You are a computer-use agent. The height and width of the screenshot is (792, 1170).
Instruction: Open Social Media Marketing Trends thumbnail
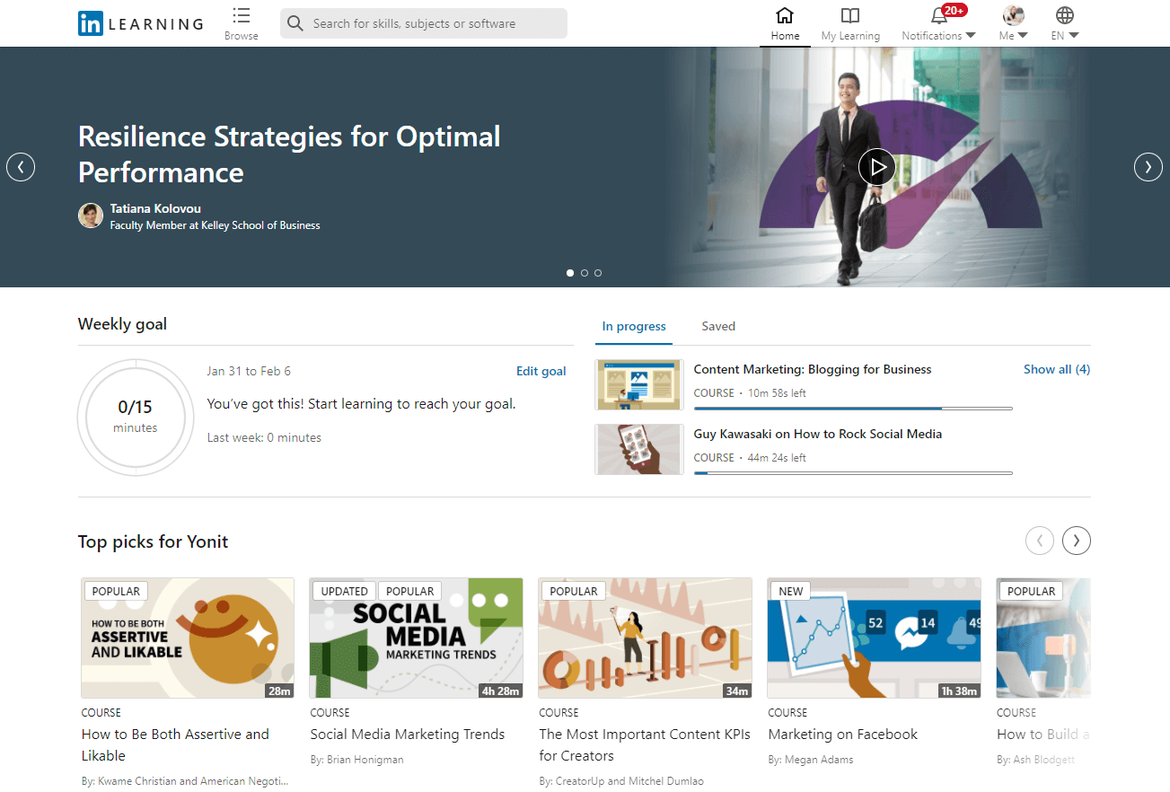coord(417,638)
